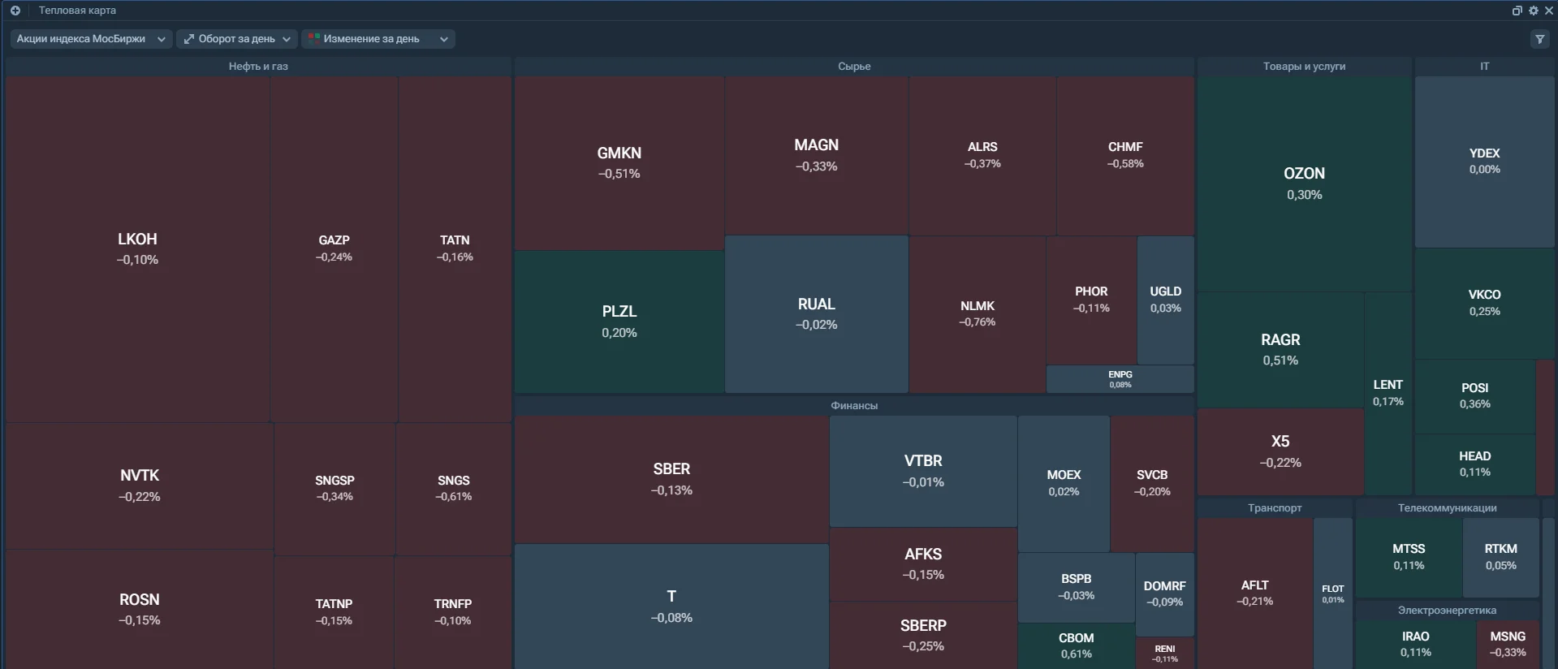Image resolution: width=1558 pixels, height=669 pixels.
Task: Click the Финансы sector header
Action: pyautogui.click(x=854, y=406)
